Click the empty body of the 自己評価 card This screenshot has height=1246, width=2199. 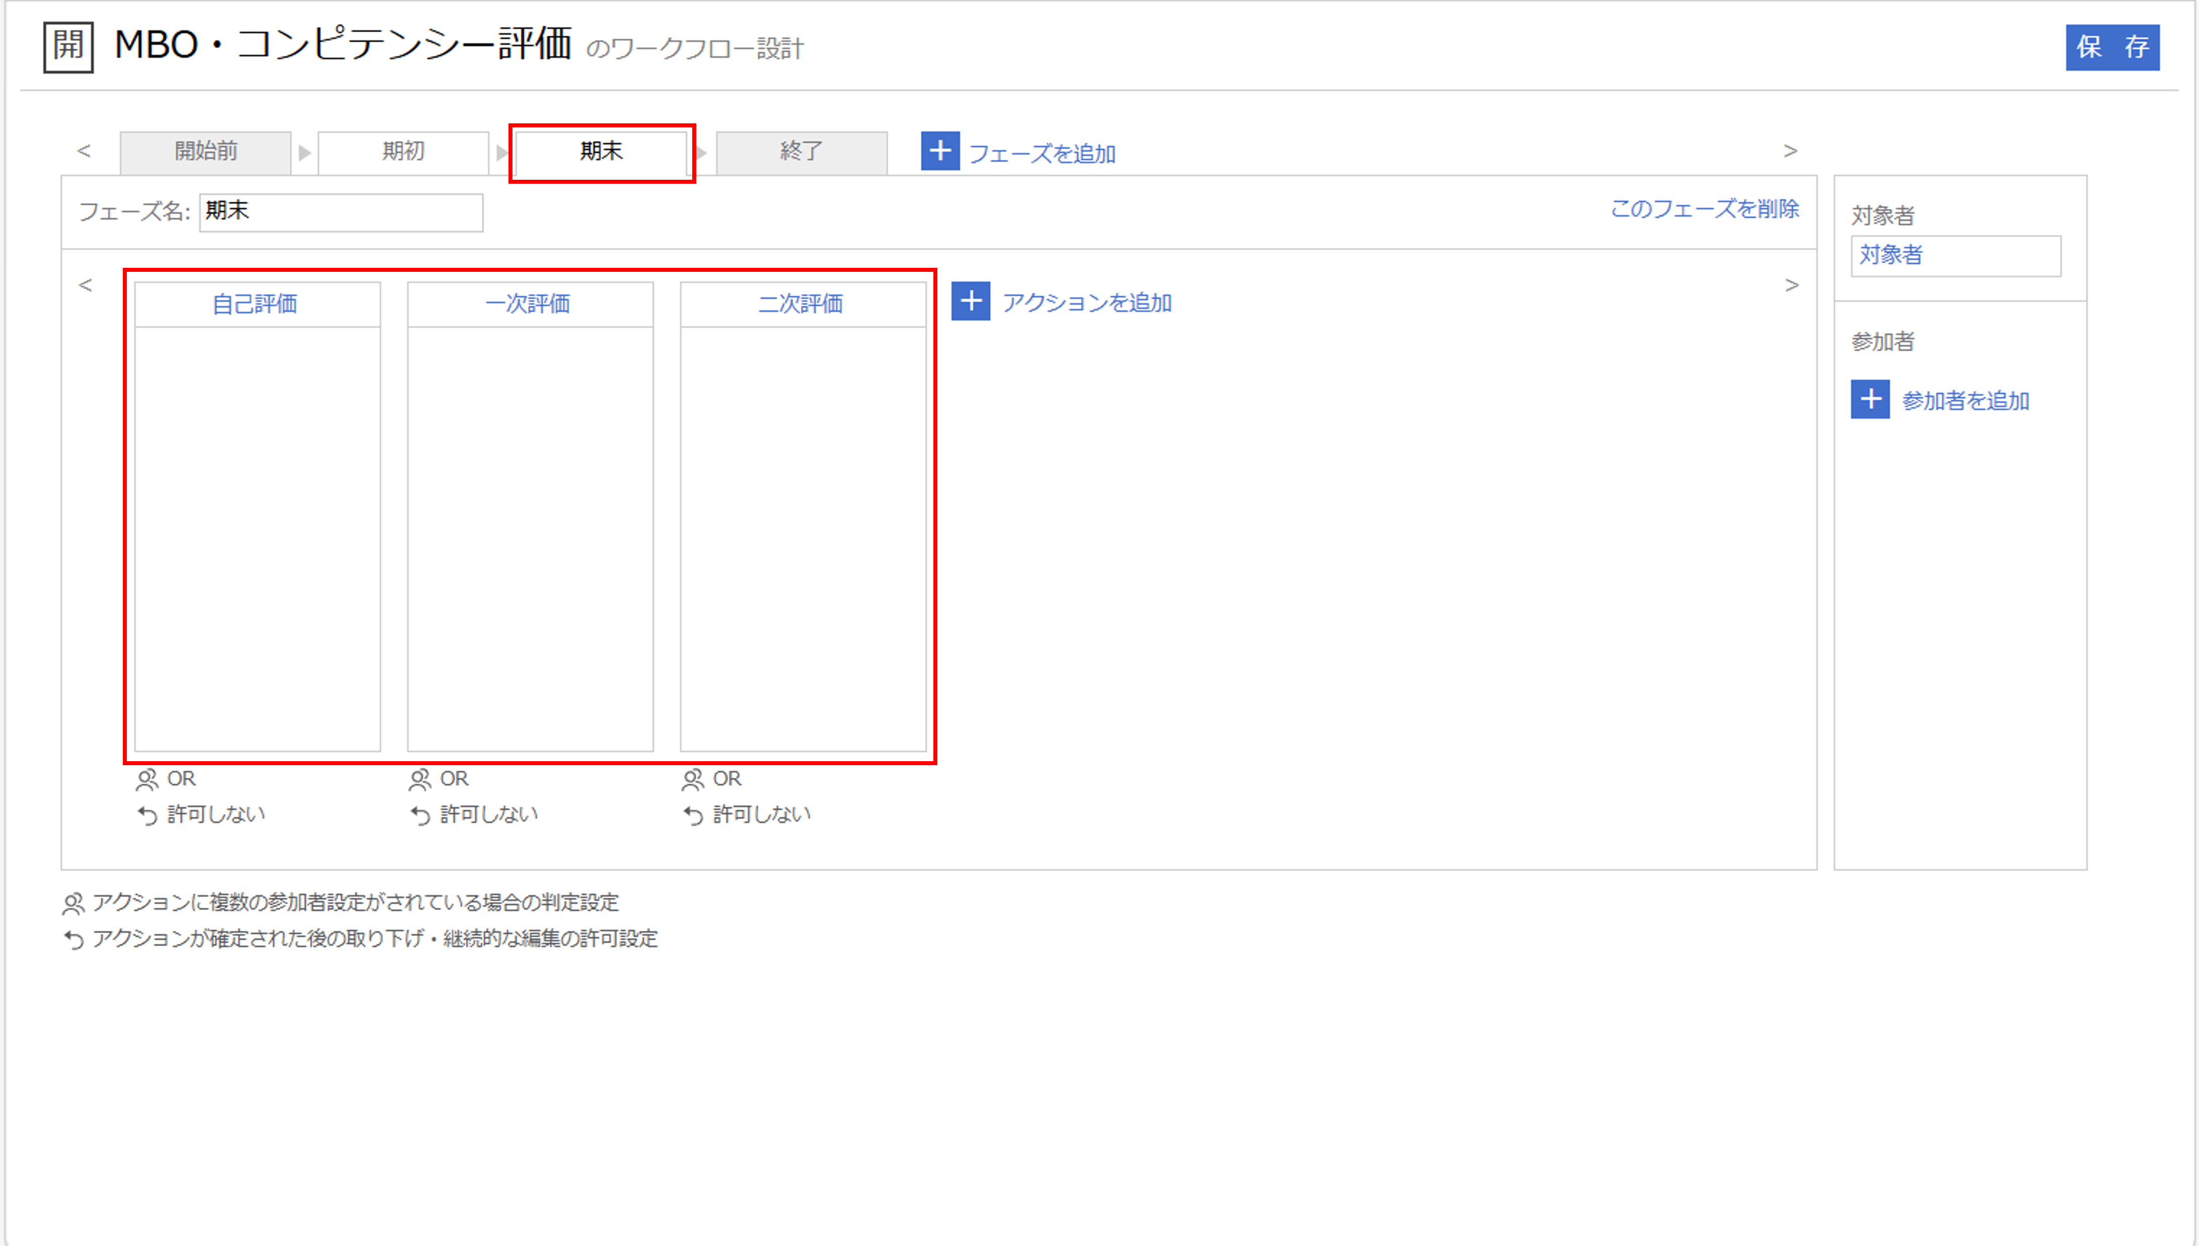tap(258, 539)
